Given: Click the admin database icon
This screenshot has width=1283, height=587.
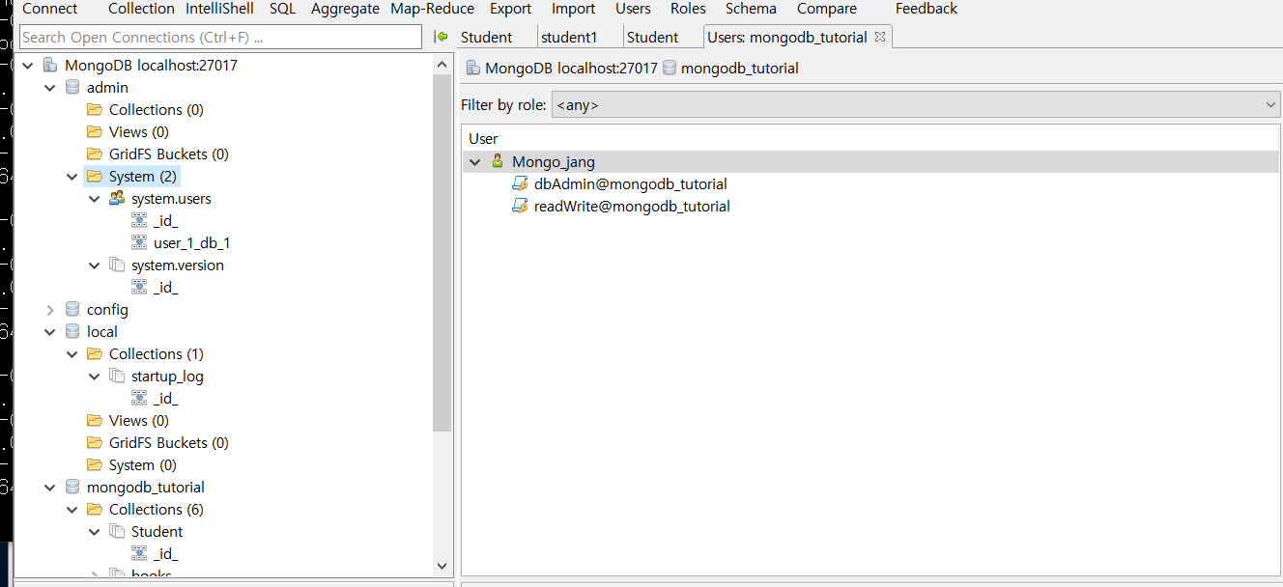Looking at the screenshot, I should (71, 87).
